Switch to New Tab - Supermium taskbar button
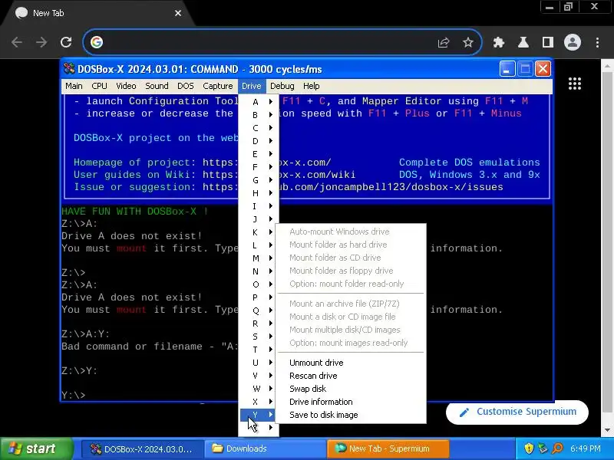The width and height of the screenshot is (614, 460). point(388,449)
